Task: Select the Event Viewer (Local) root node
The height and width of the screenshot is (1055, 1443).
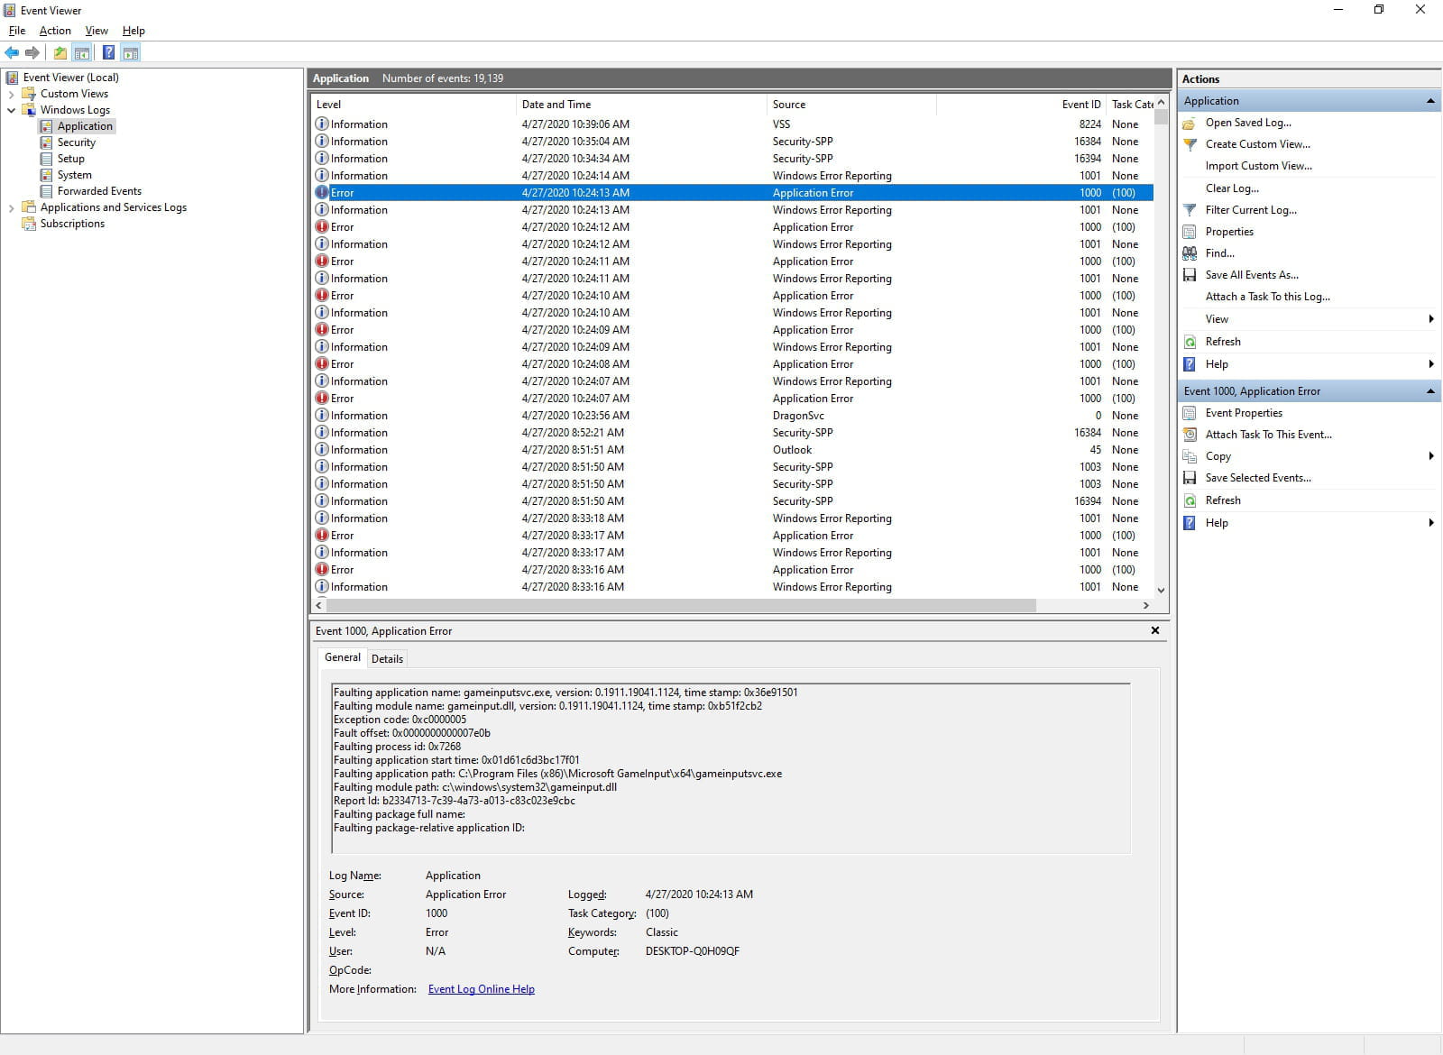Action: tap(70, 78)
